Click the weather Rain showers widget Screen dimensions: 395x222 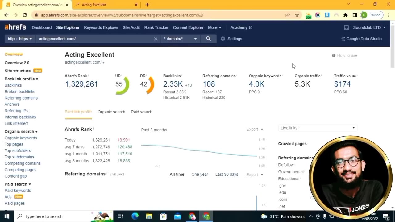[283, 216]
